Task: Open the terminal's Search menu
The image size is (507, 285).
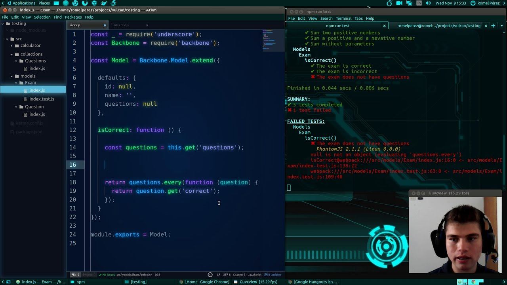Action: point(326,19)
